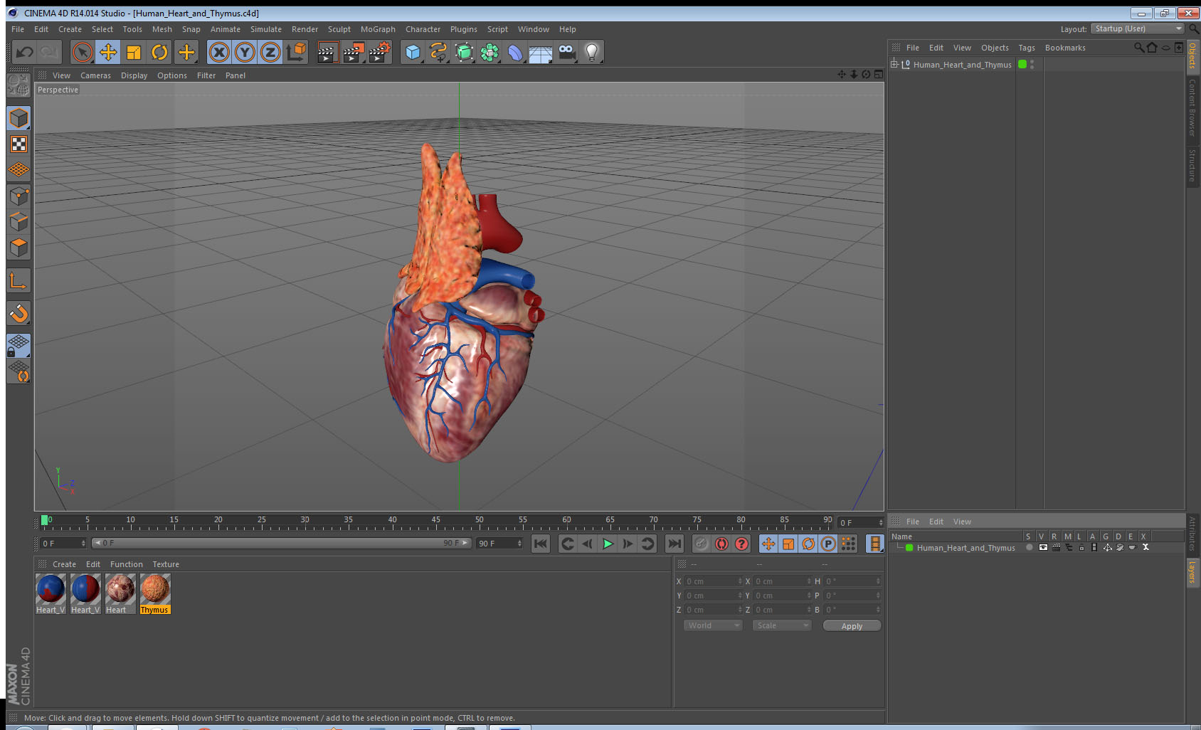Select the Live Selection tool
The height and width of the screenshot is (730, 1201).
(x=83, y=52)
